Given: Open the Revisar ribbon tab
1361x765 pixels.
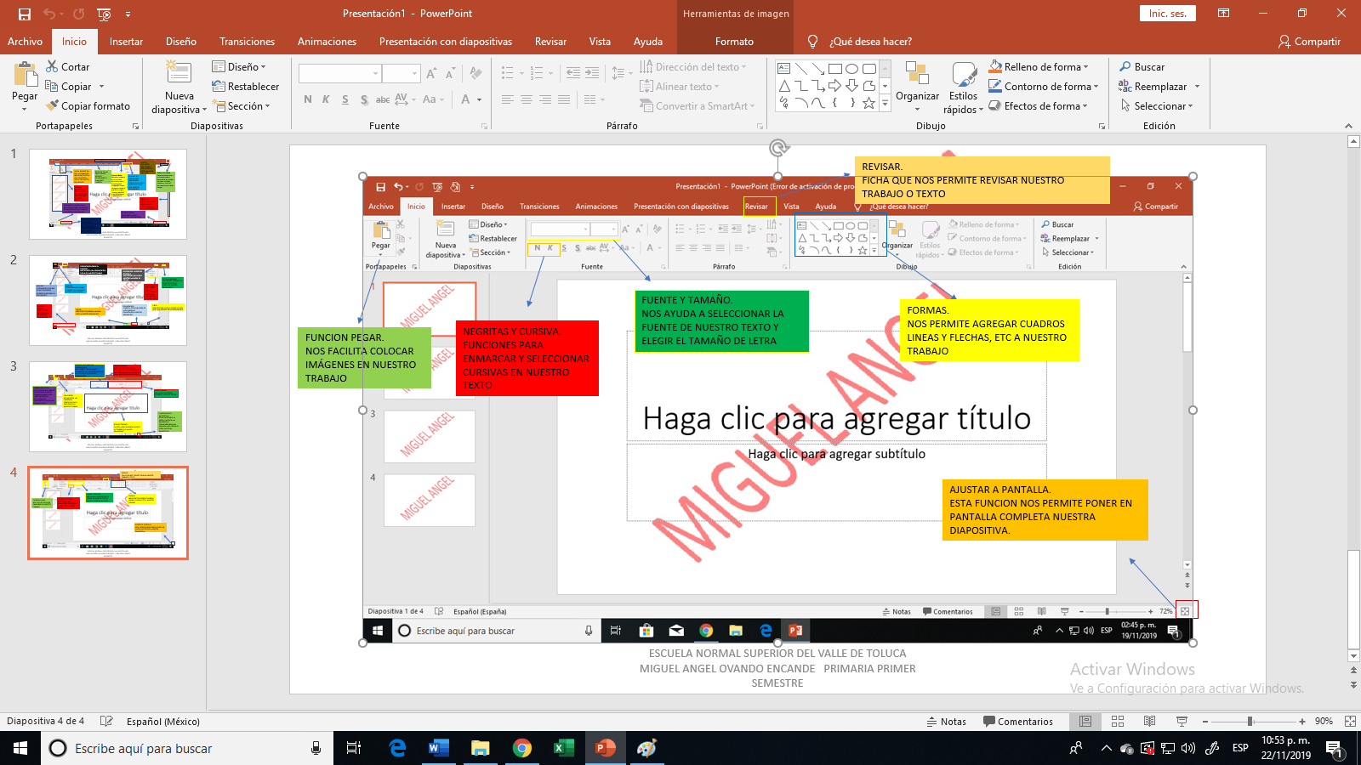Looking at the screenshot, I should click(x=550, y=41).
